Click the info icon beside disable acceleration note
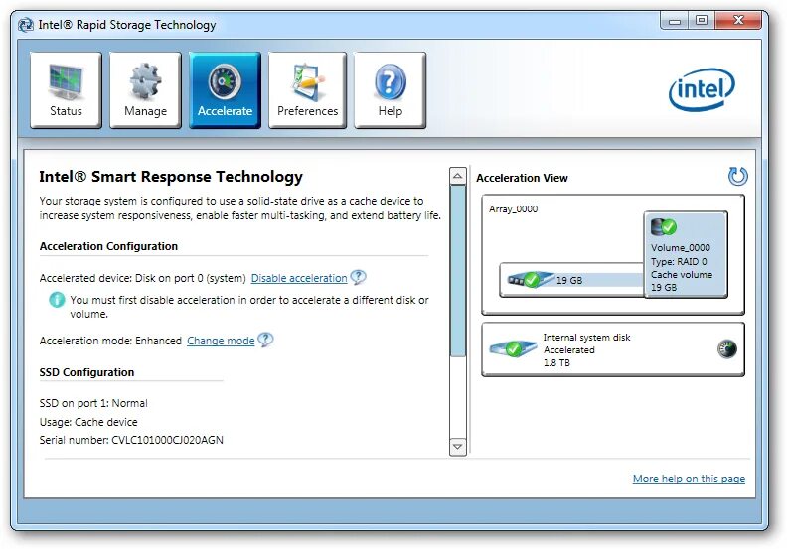 coord(57,300)
